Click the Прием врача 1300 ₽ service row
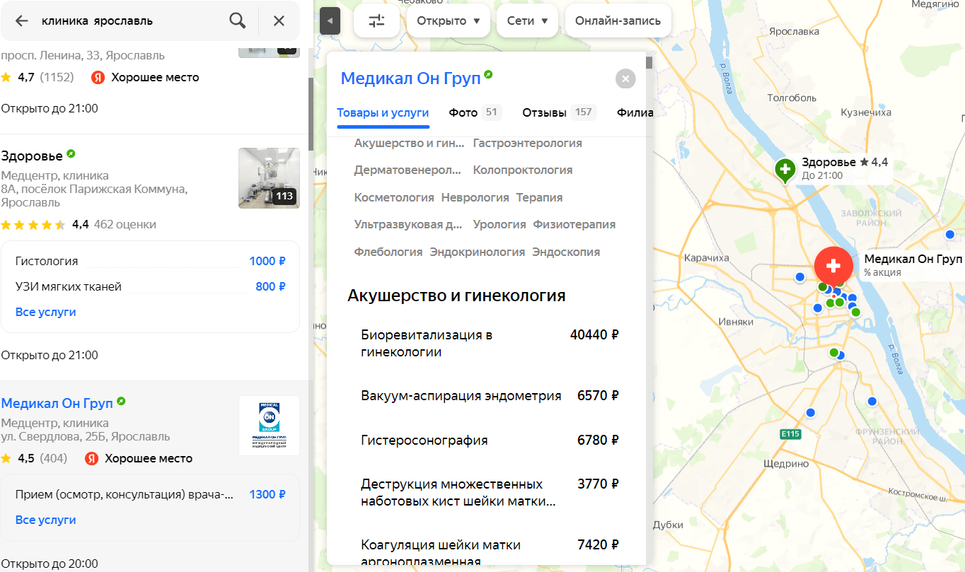The image size is (965, 572). point(150,495)
